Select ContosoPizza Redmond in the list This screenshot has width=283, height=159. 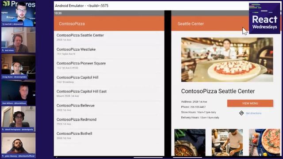tap(109, 122)
